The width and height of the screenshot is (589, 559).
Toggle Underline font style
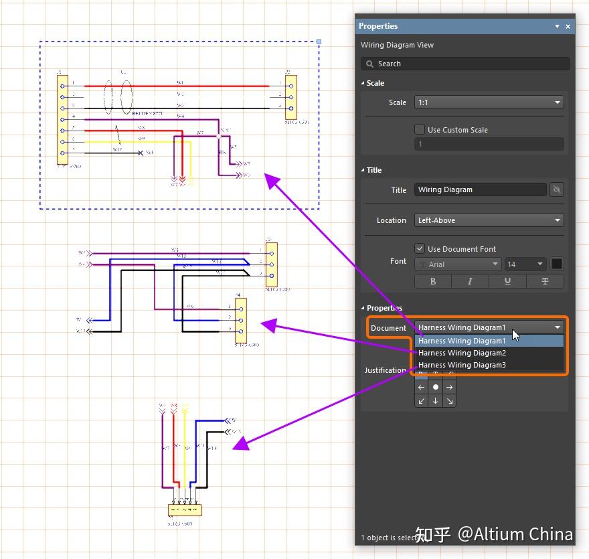[x=507, y=281]
